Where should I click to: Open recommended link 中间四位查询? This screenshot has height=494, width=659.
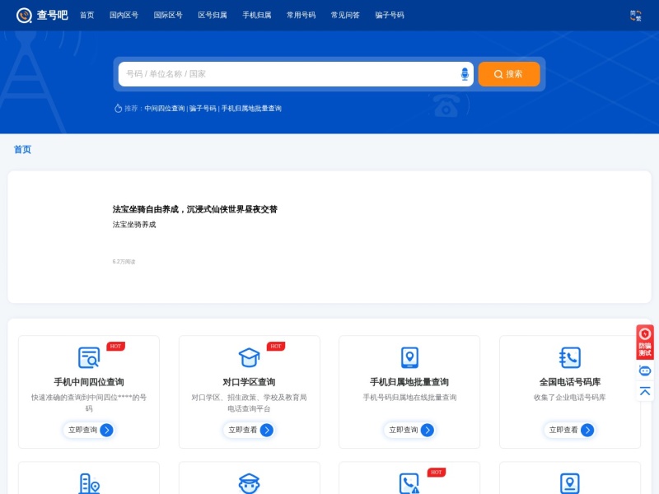tap(165, 109)
